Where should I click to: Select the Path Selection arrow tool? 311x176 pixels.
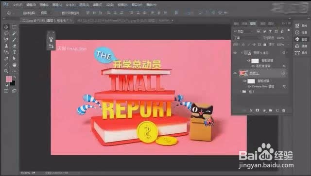coord(14,59)
